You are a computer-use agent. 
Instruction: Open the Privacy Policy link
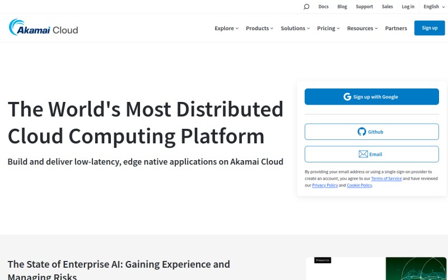325,185
